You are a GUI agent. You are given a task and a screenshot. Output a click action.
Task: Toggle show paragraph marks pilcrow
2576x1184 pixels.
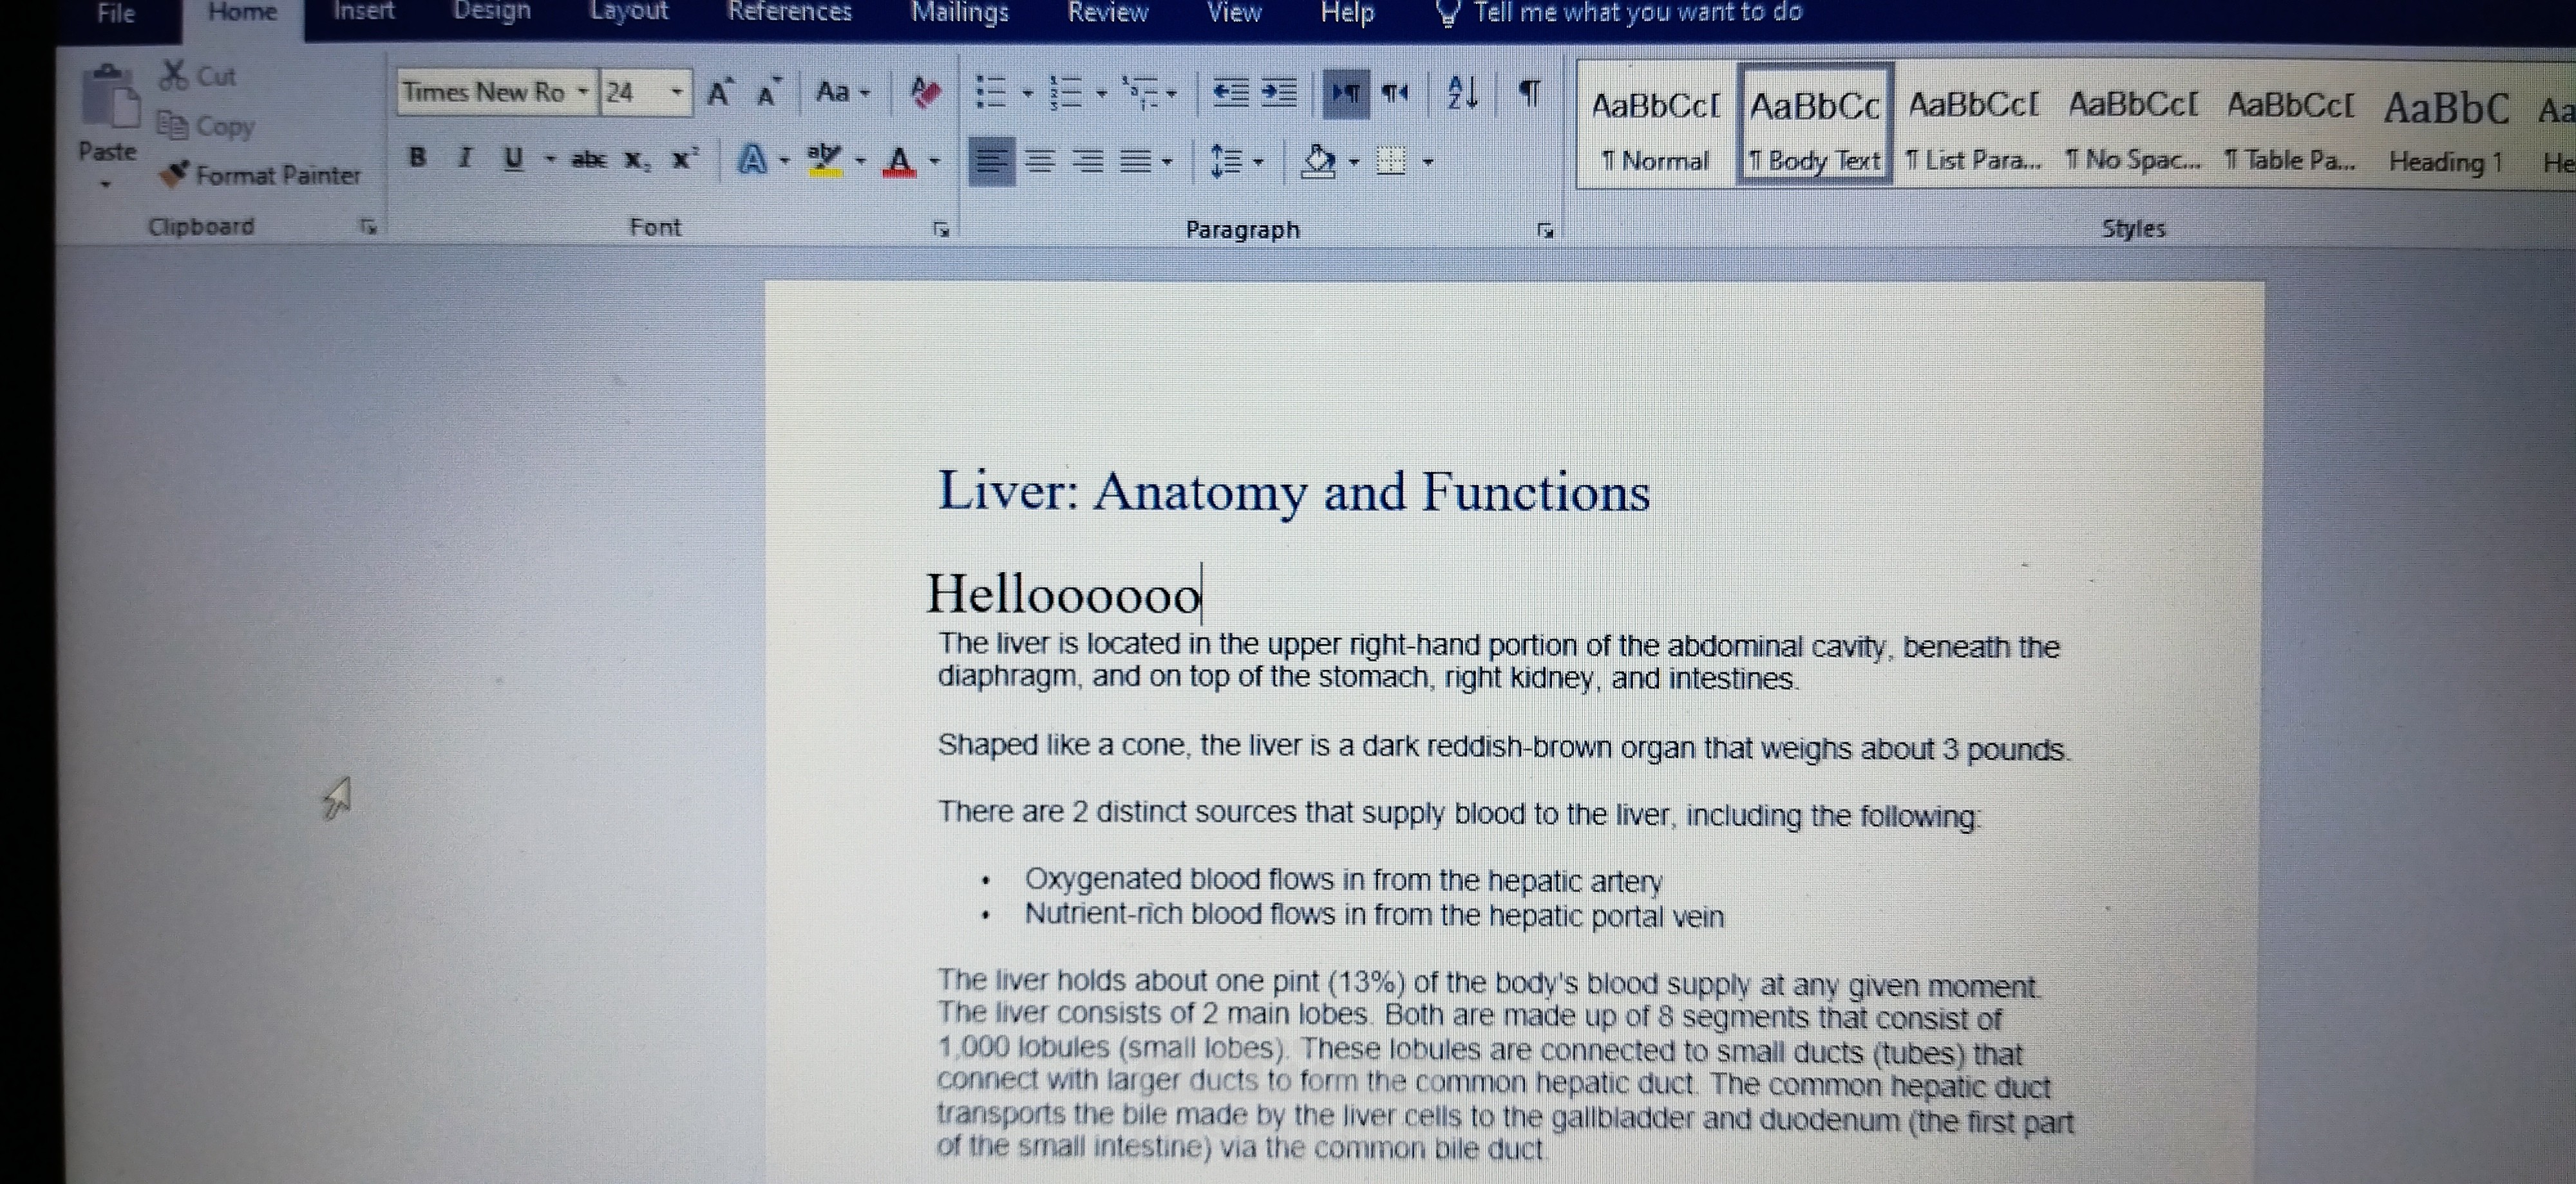coord(1529,93)
